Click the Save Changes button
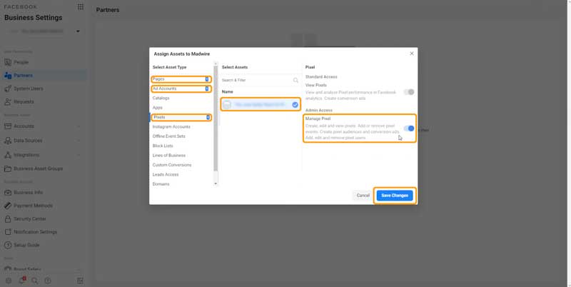 [395, 196]
